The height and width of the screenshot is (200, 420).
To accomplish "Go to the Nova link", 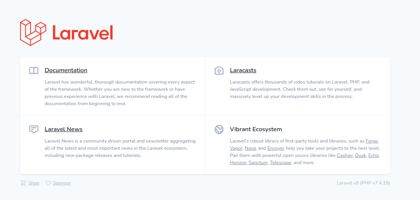I will [250, 148].
